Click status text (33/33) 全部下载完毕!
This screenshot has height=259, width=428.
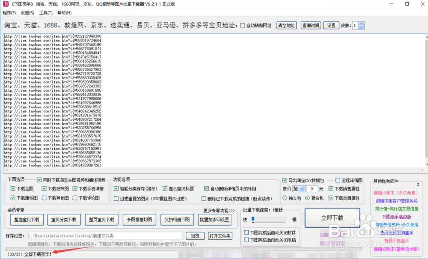[x=29, y=254]
